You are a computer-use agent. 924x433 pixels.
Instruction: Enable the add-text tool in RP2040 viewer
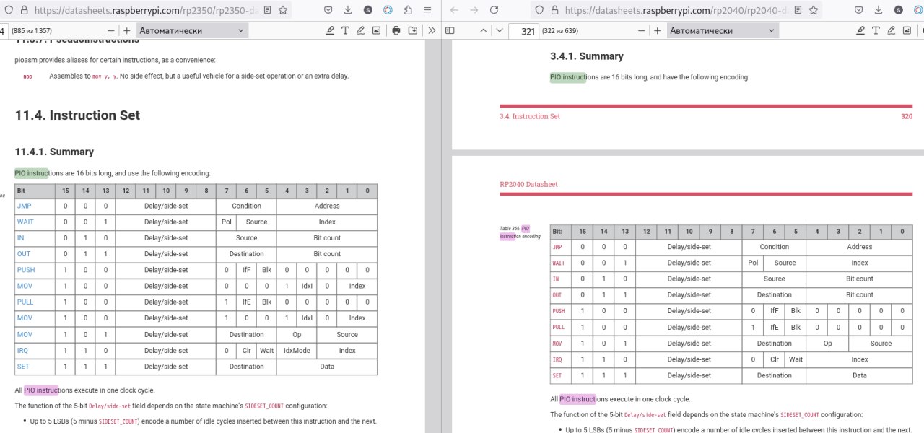(x=876, y=30)
